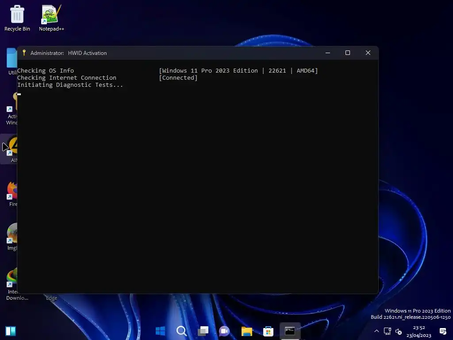The height and width of the screenshot is (340, 453).
Task: Open the notification center icon
Action: click(x=443, y=331)
